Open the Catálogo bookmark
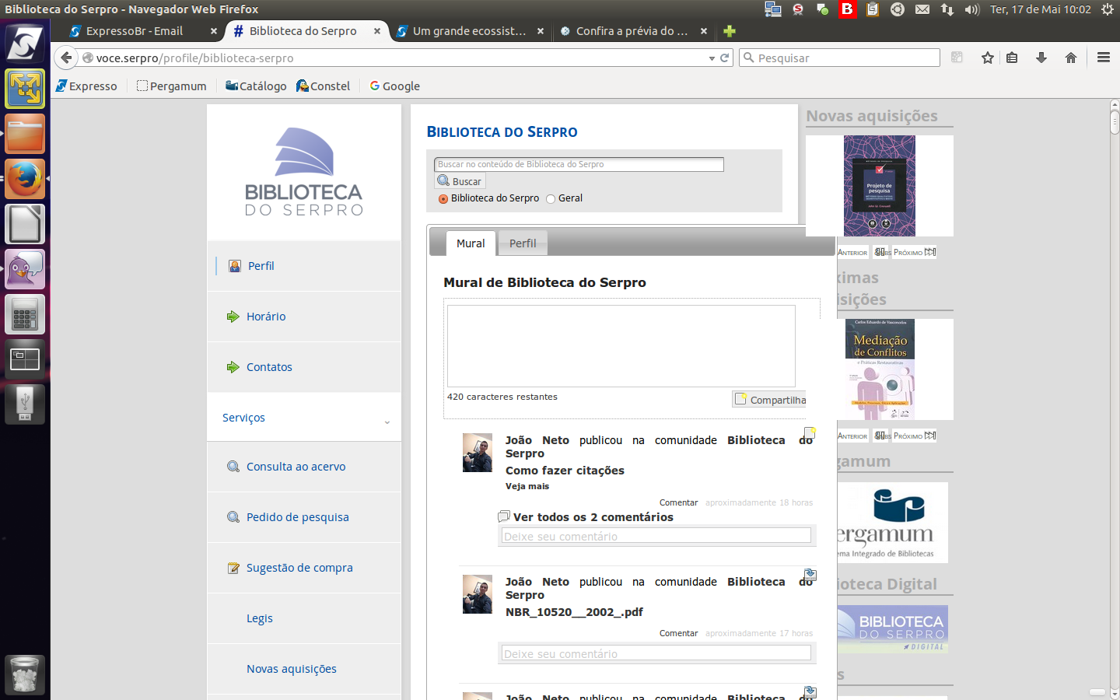 [256, 86]
